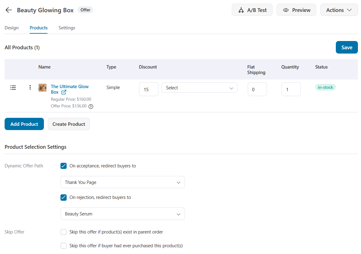Click the Create Product button

tap(69, 124)
